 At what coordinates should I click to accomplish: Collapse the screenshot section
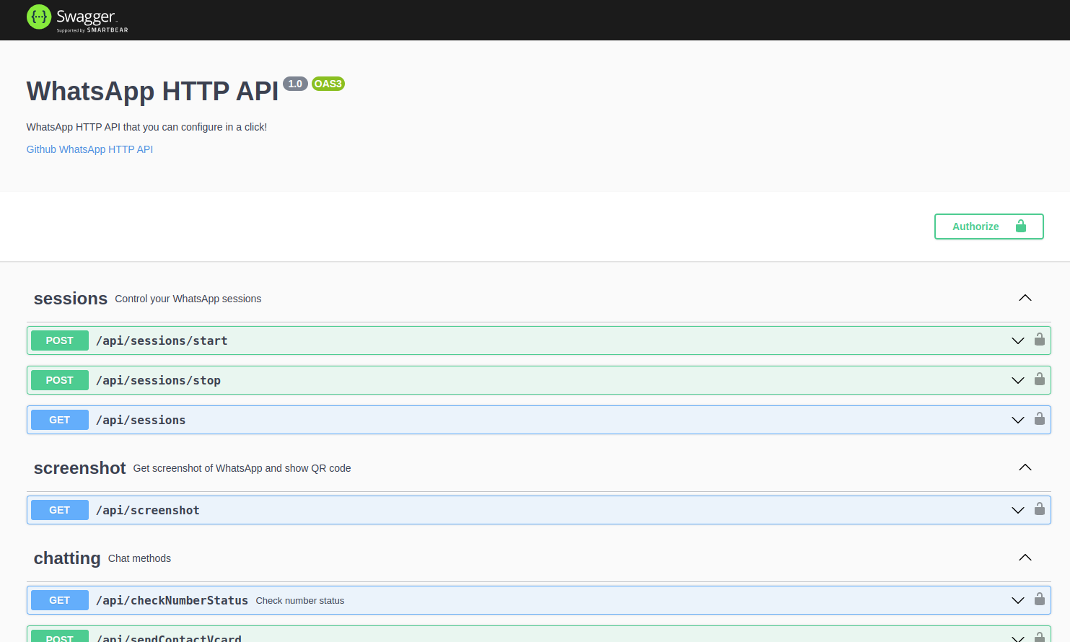[x=1025, y=467]
